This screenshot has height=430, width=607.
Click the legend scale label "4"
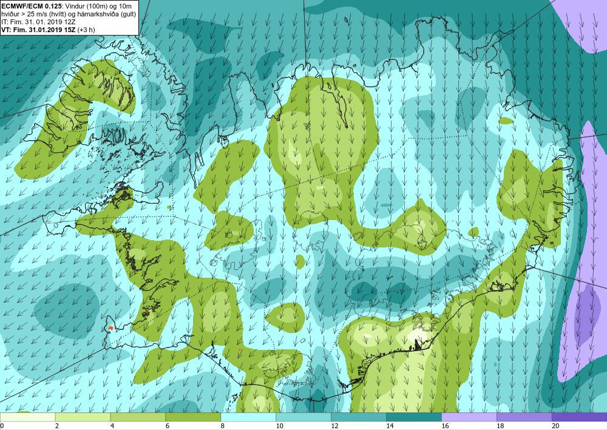click(x=112, y=426)
